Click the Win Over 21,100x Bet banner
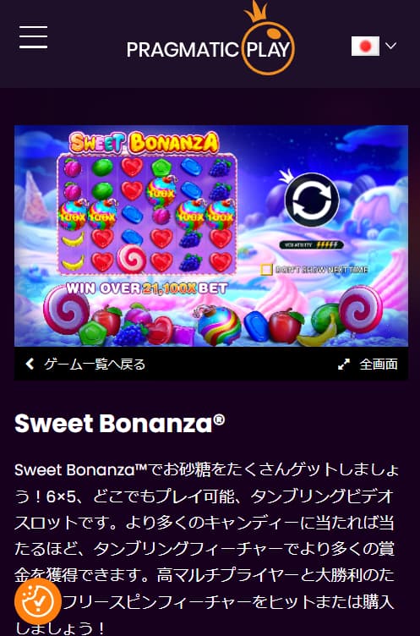This screenshot has height=636, width=420. pos(147,288)
